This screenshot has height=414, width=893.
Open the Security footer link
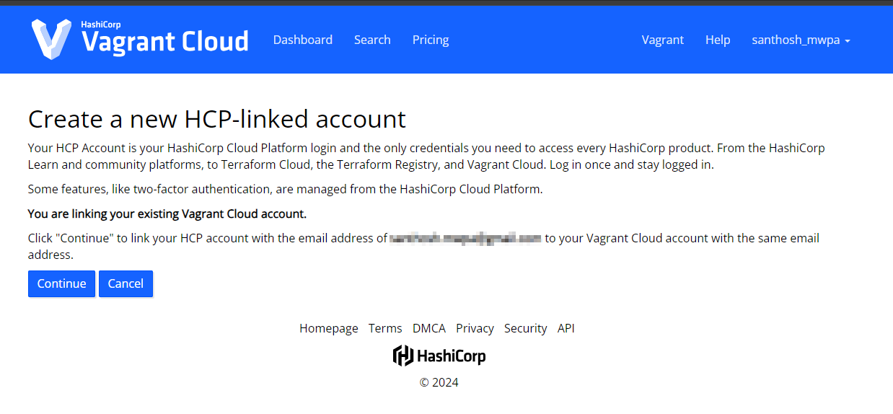525,328
